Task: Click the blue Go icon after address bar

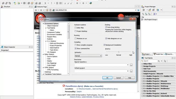Action: (138, 10)
